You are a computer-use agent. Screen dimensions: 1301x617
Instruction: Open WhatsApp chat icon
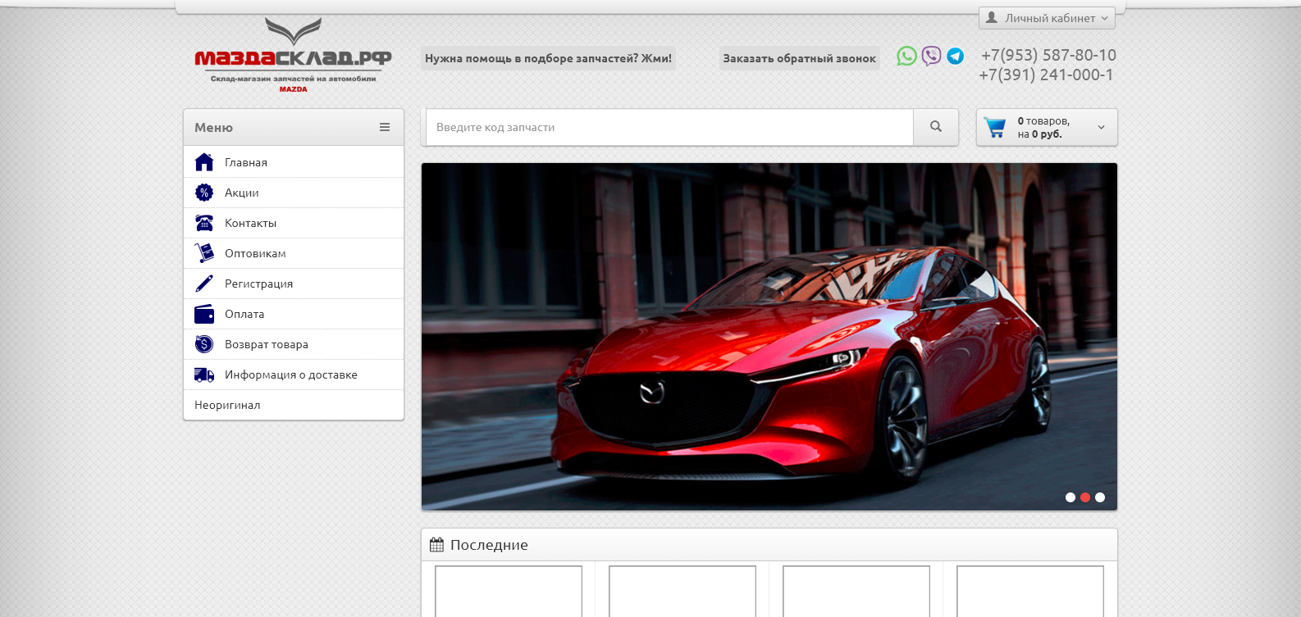tap(906, 56)
